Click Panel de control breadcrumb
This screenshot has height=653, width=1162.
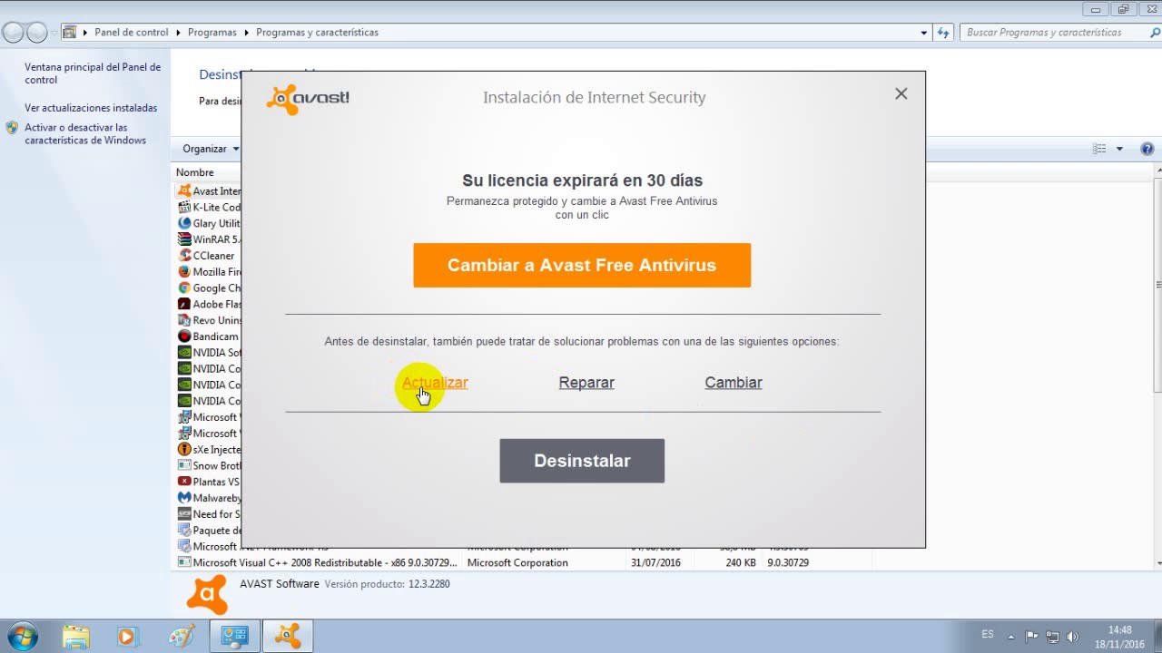[132, 33]
